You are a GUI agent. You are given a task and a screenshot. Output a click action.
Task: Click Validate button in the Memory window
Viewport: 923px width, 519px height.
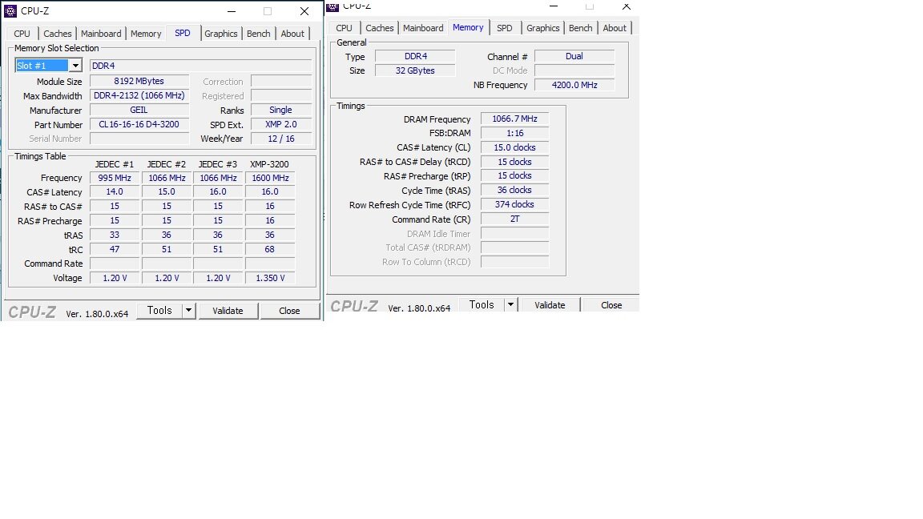(x=550, y=305)
